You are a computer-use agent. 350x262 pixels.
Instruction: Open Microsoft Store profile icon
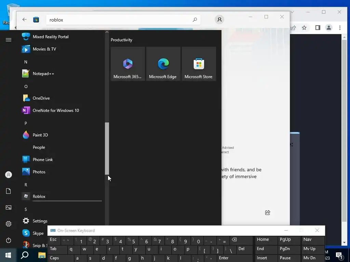pyautogui.click(x=219, y=19)
